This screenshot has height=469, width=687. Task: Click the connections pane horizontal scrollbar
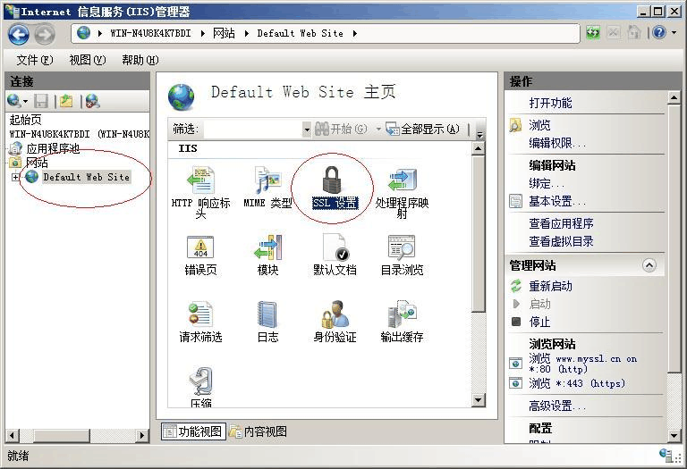77,435
